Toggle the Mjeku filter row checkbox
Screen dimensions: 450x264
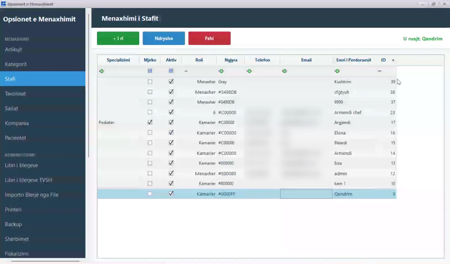[150, 71]
